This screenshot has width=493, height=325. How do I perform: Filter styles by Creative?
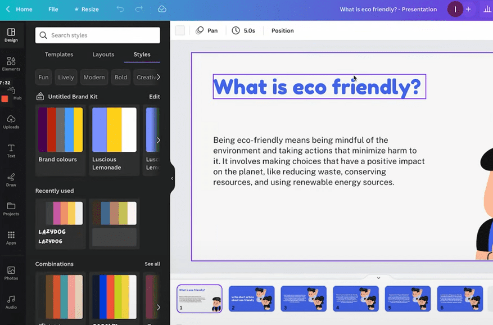pyautogui.click(x=146, y=77)
